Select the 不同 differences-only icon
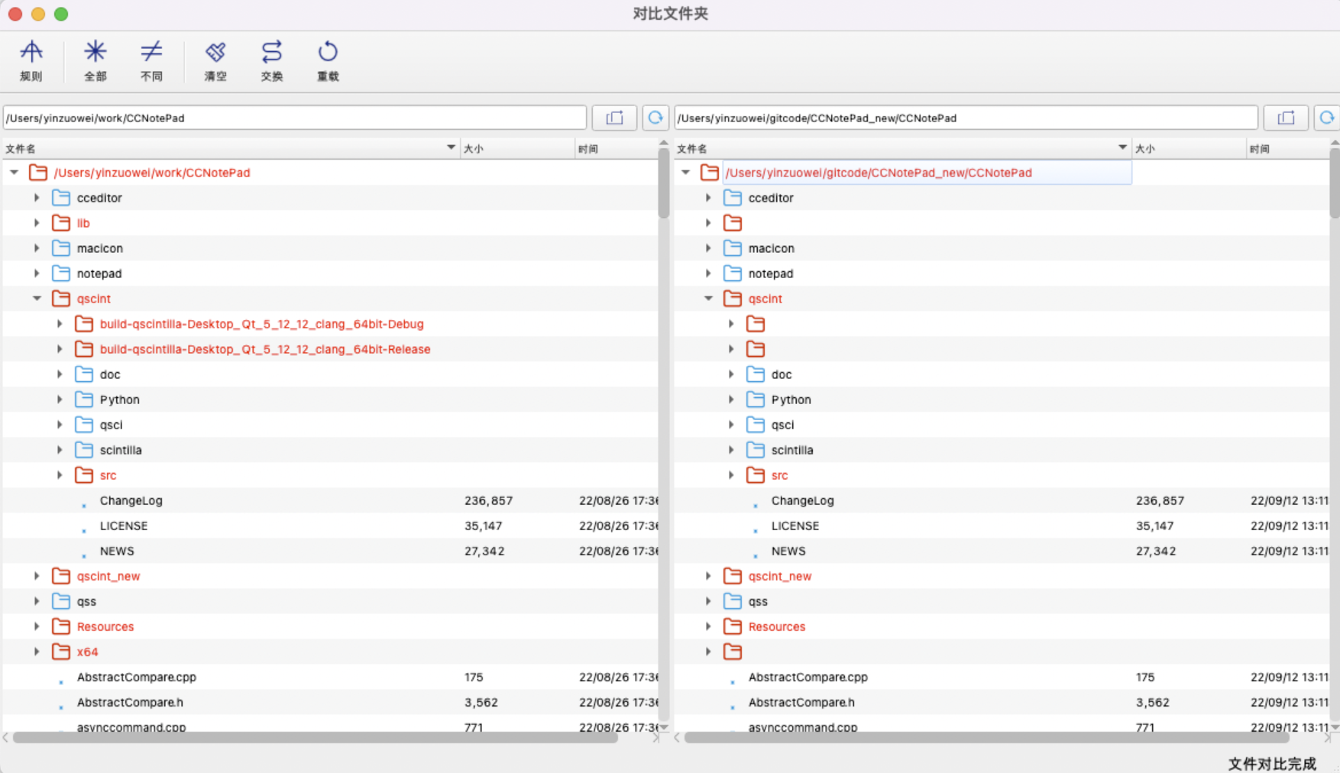The height and width of the screenshot is (773, 1340). click(x=151, y=60)
